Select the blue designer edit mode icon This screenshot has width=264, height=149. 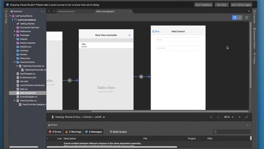(235, 17)
